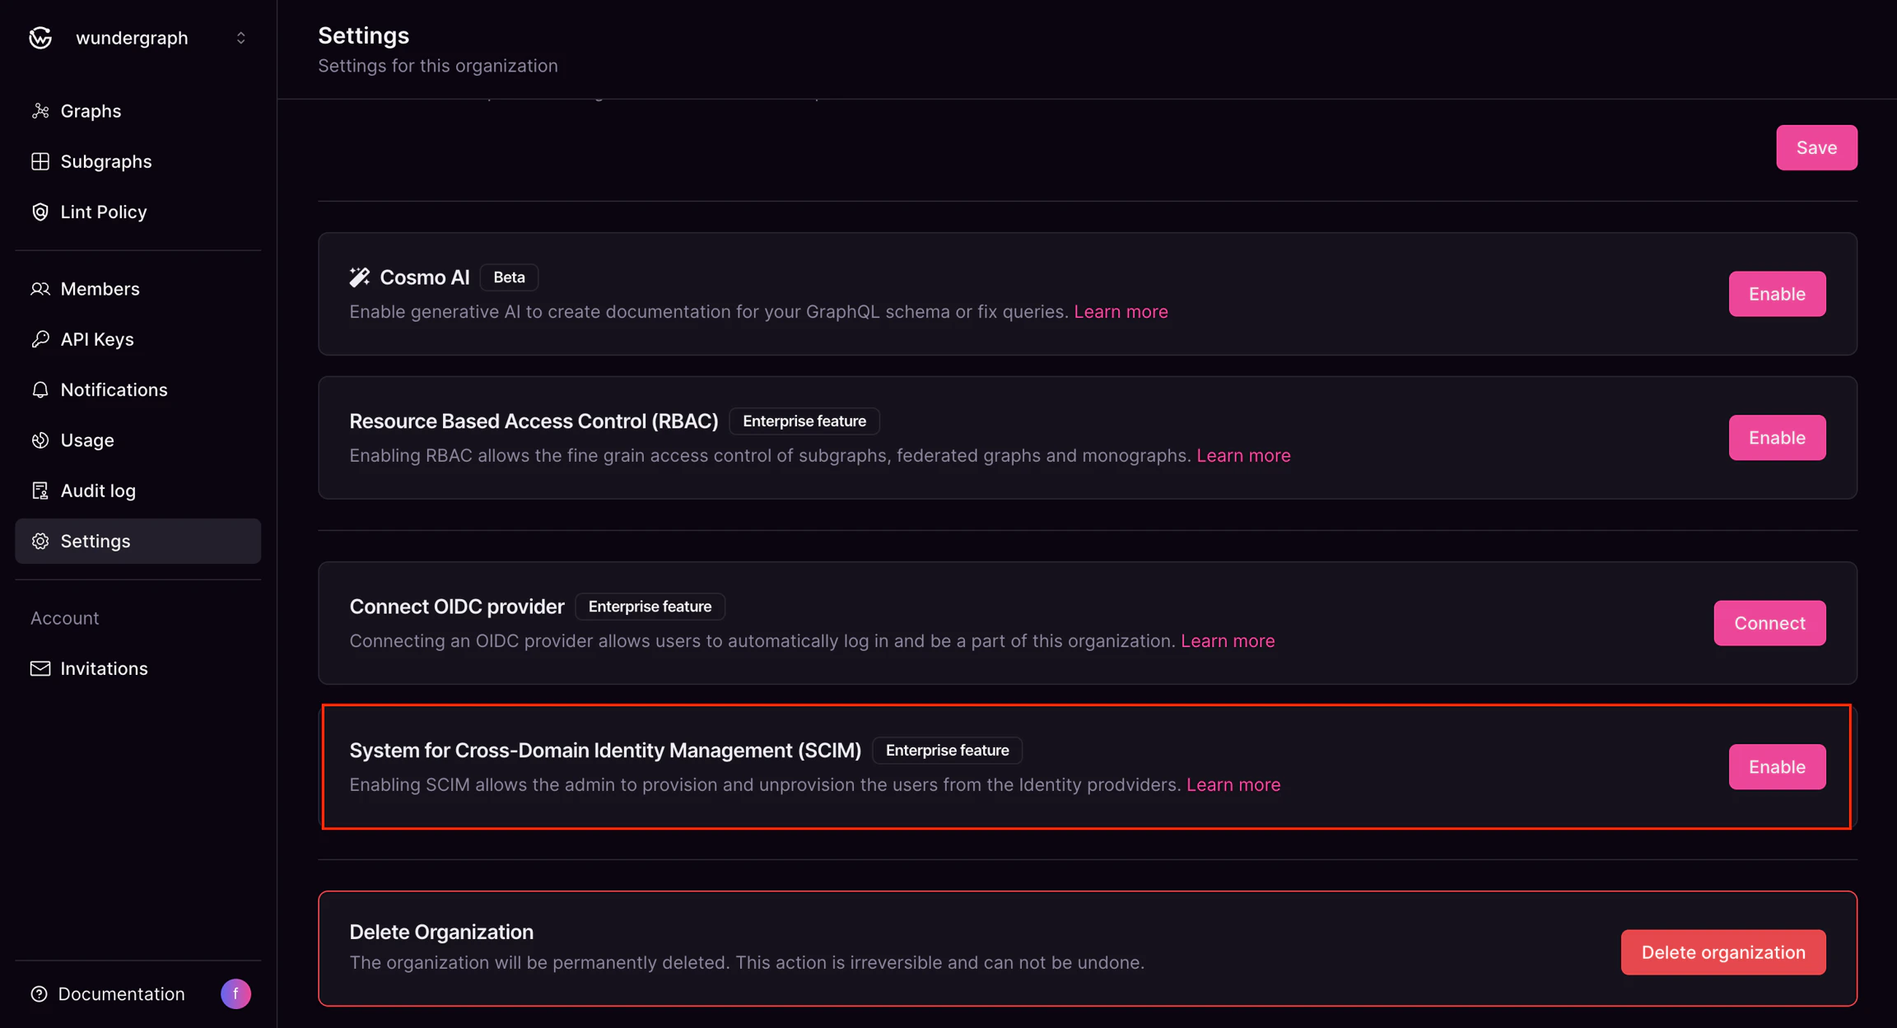The image size is (1897, 1028).
Task: Open Graphs via the scissors-graph icon
Action: click(x=40, y=110)
